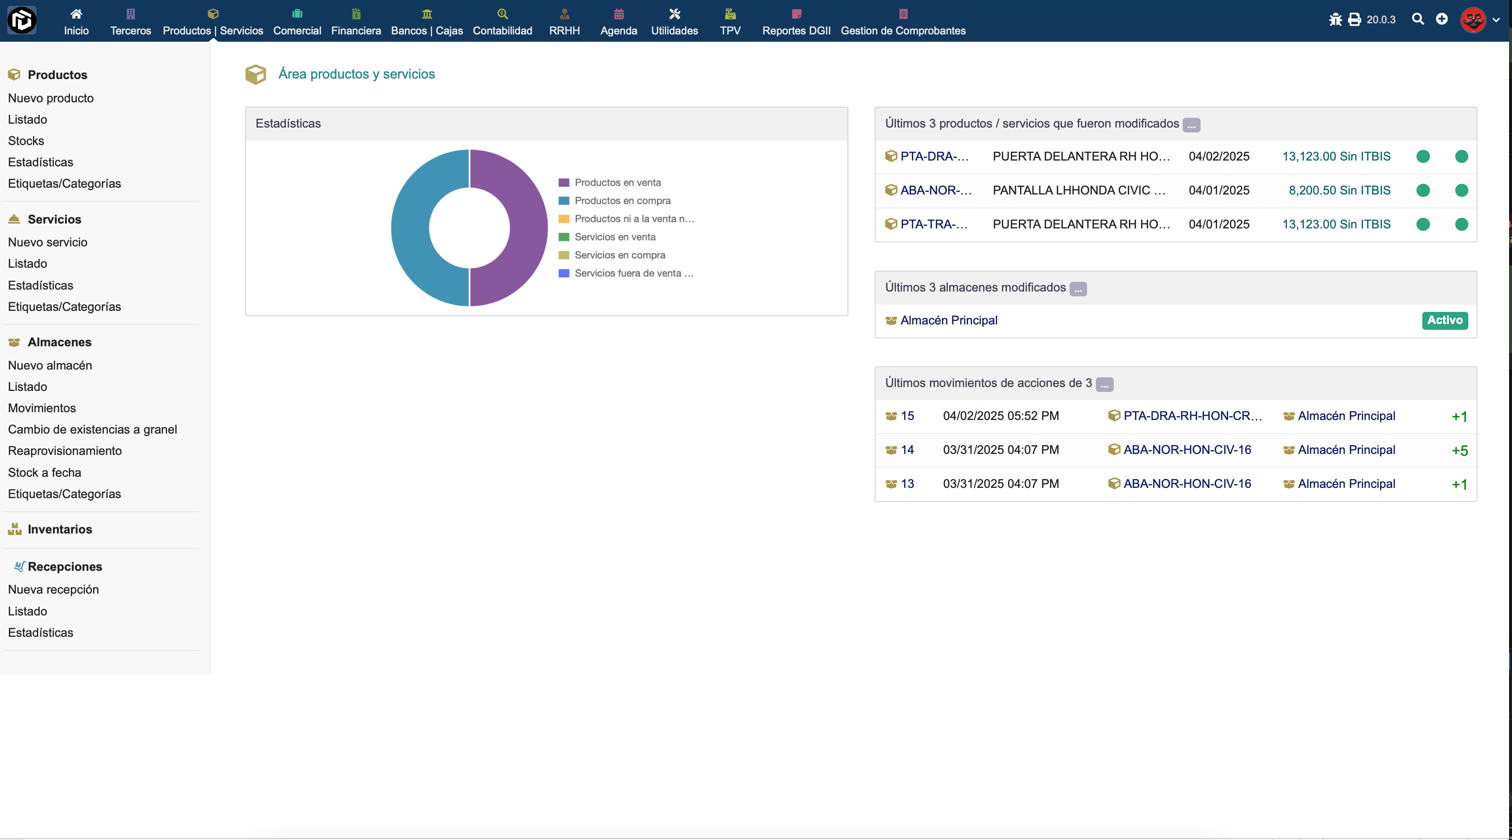1512x840 pixels.
Task: Open the Almacén Principal warehouse link
Action: [948, 321]
